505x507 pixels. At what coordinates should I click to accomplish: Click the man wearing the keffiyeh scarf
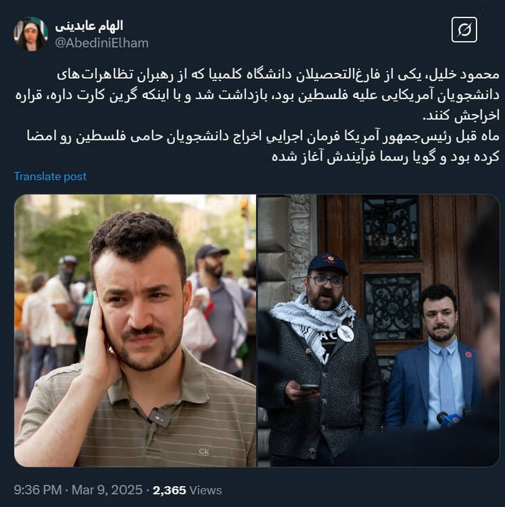(x=320, y=356)
